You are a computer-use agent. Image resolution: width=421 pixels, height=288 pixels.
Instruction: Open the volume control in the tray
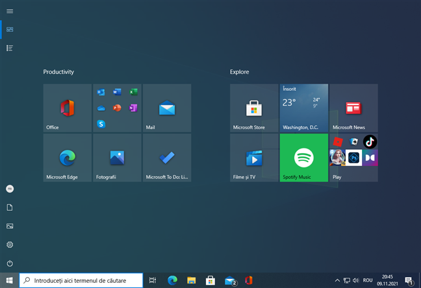pyautogui.click(x=355, y=280)
